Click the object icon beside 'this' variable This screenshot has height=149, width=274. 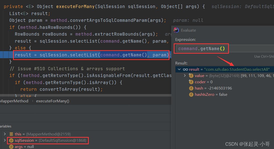click(11, 134)
